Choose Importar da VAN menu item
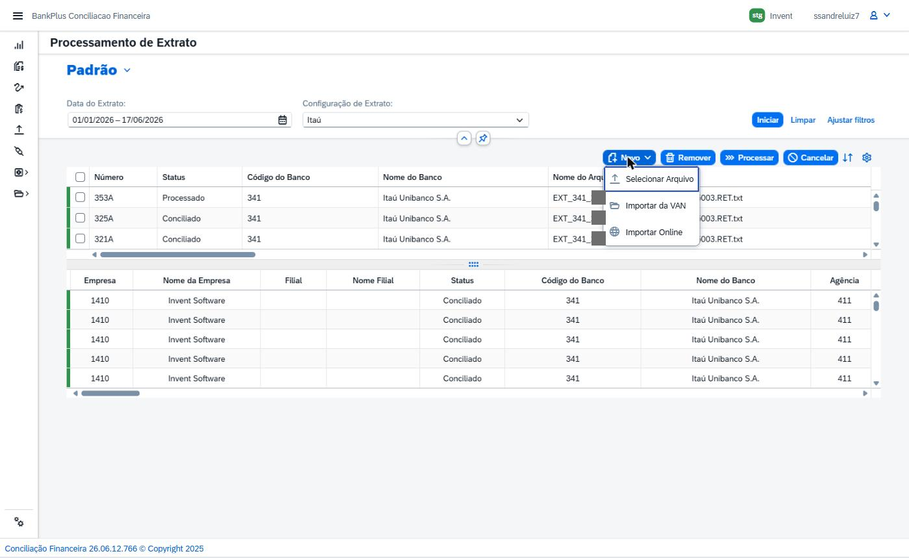 [651, 206]
